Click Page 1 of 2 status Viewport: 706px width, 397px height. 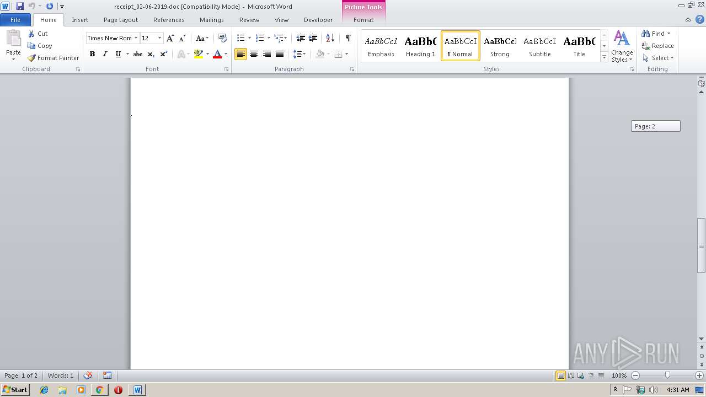(x=21, y=375)
